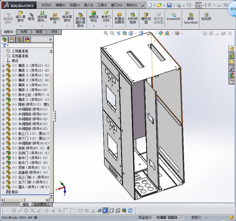Open the 工具(T) menu
Screen dimensions: 236x221
click(102, 5)
